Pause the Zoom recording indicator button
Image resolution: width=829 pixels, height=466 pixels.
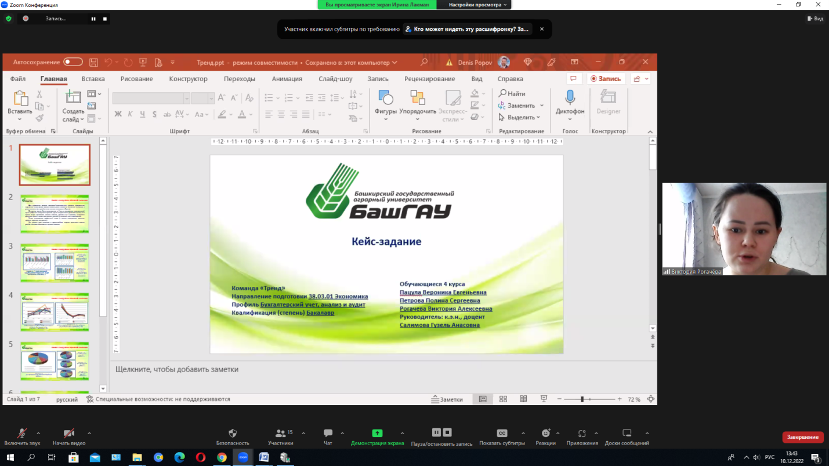click(93, 19)
